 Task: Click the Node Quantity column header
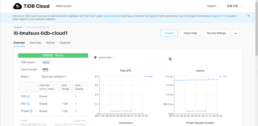[79, 87]
